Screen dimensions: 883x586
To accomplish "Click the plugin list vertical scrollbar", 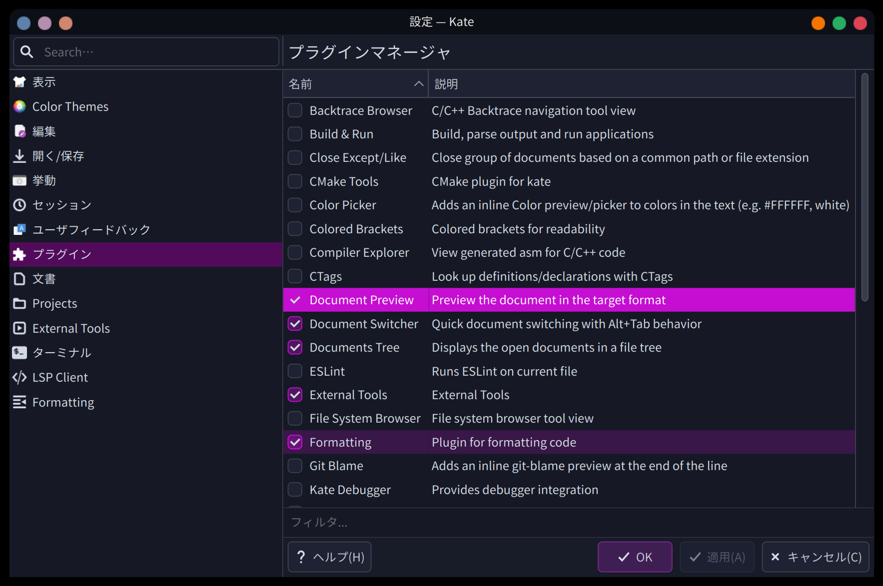I will tap(865, 187).
